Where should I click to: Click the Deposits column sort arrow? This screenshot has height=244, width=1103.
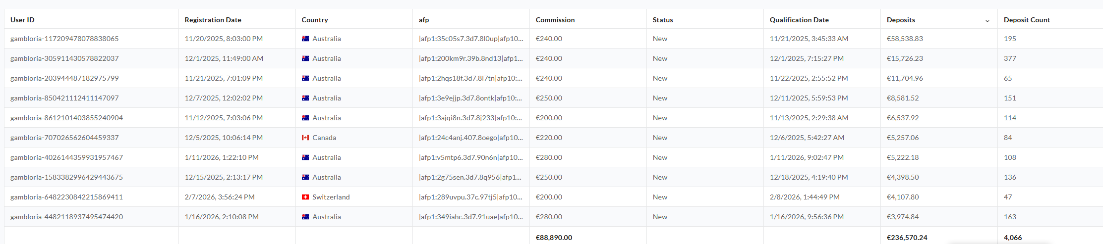point(987,21)
